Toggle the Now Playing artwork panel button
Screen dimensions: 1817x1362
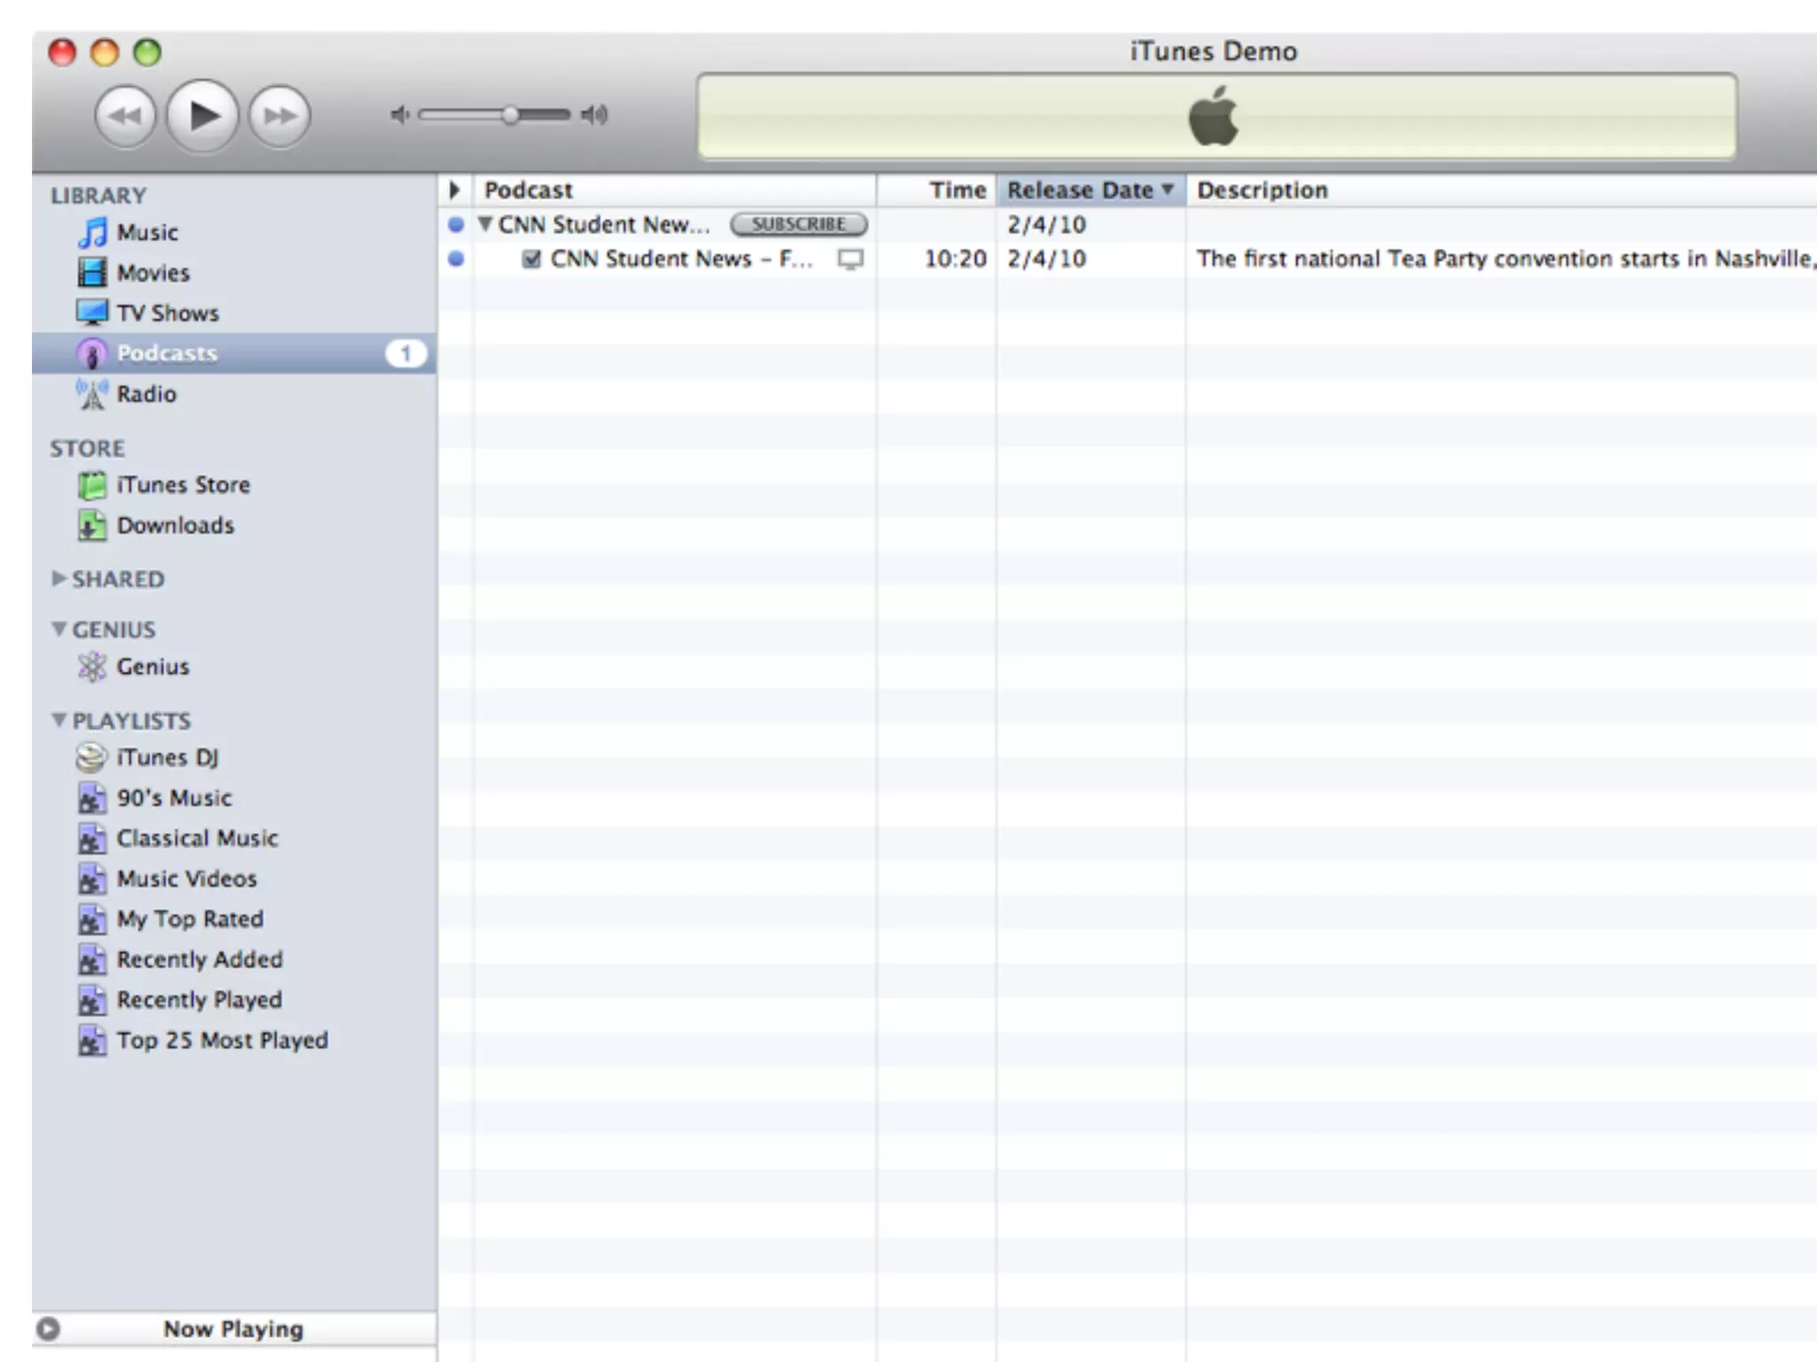point(48,1328)
